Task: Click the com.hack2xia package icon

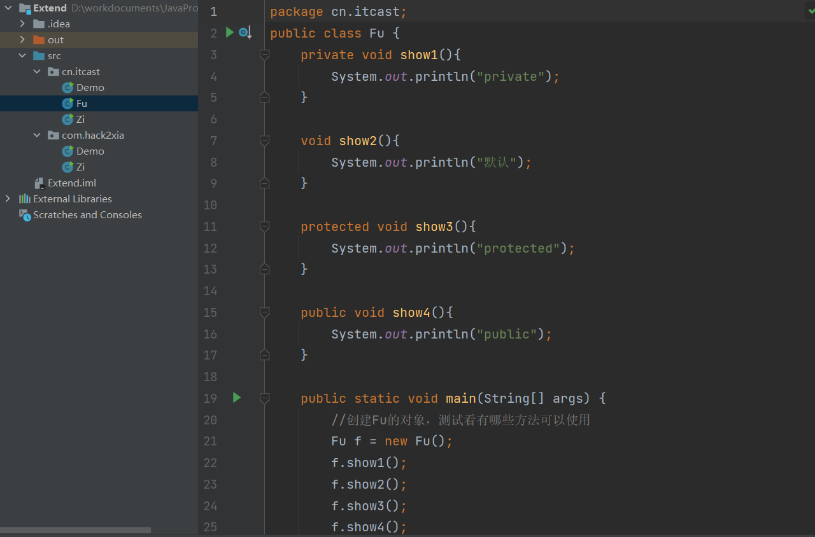Action: click(53, 136)
